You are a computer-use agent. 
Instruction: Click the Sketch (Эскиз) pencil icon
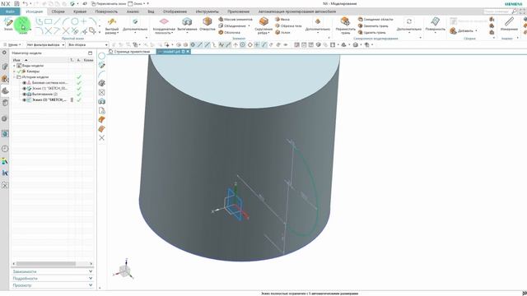pos(8,22)
